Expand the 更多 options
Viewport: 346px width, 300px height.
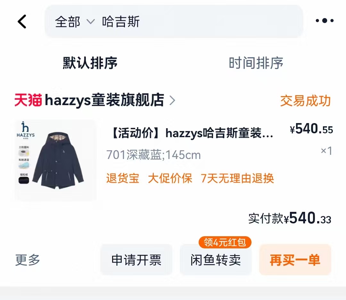(x=28, y=260)
